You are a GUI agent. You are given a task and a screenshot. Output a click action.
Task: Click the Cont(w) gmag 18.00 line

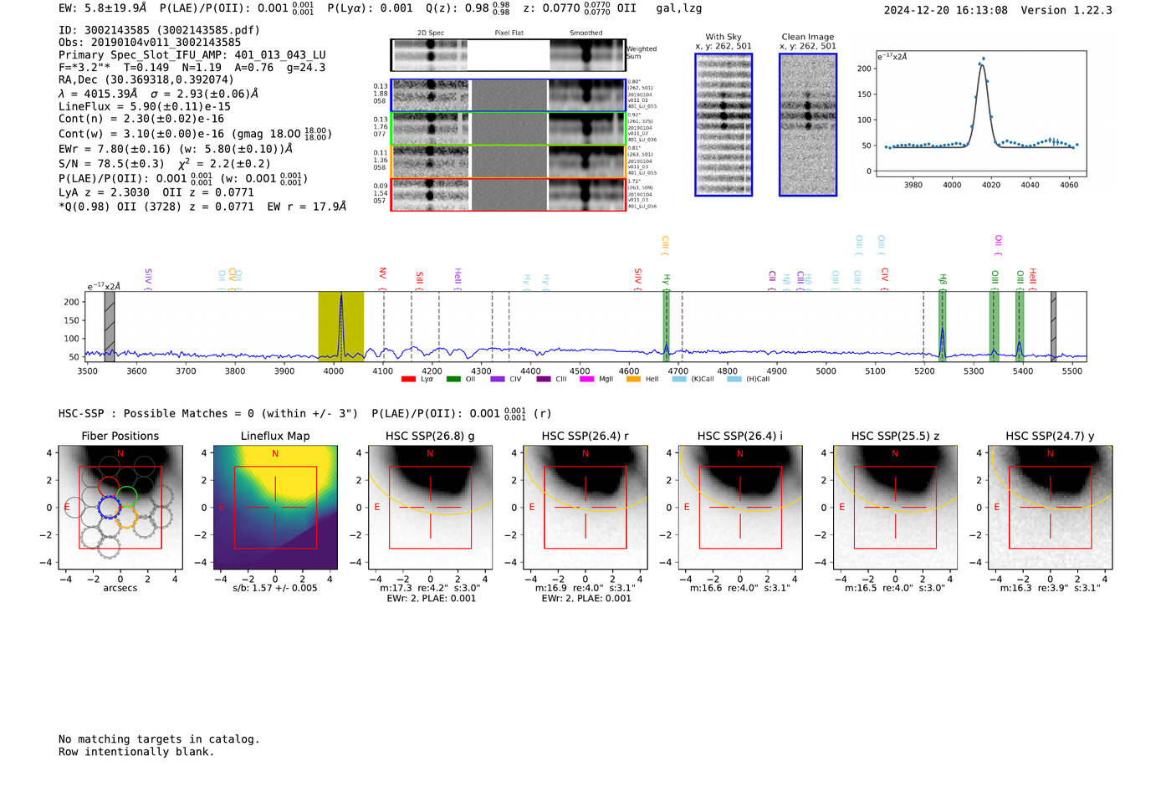point(195,134)
